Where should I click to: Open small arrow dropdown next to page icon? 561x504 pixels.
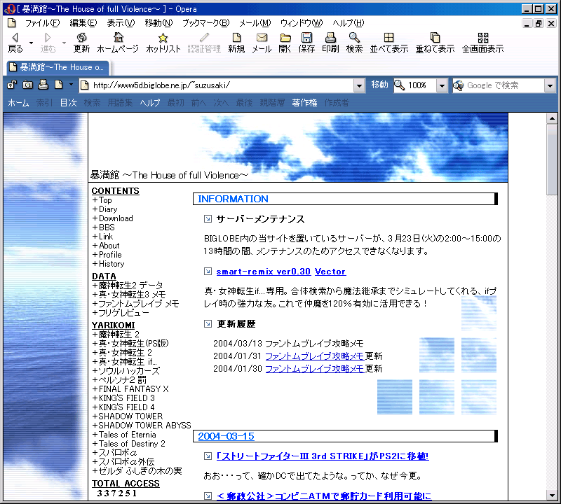tap(71, 85)
